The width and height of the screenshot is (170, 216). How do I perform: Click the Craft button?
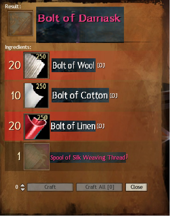point(50,187)
